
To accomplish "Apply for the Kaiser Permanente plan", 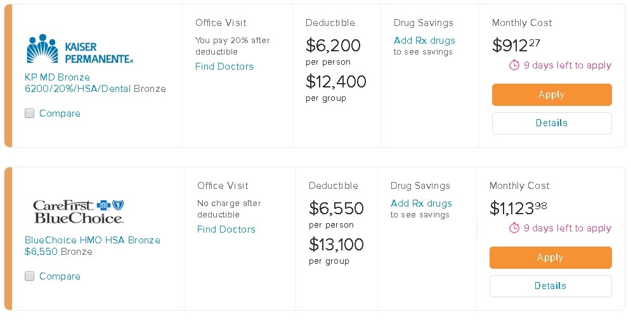I will point(551,94).
